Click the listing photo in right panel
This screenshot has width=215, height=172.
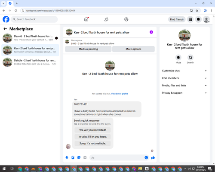184,35
